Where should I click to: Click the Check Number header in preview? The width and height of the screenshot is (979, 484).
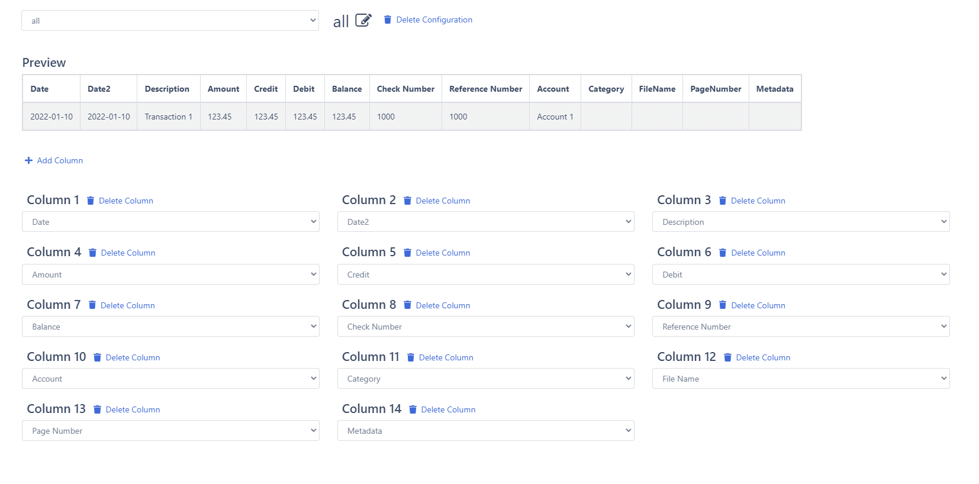405,89
